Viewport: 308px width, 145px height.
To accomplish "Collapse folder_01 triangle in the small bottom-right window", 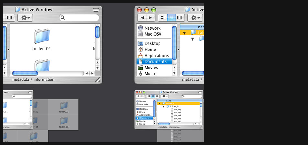I will coord(164,106).
